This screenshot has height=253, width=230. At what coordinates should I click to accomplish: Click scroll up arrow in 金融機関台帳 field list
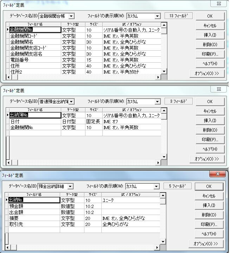pos(164,25)
